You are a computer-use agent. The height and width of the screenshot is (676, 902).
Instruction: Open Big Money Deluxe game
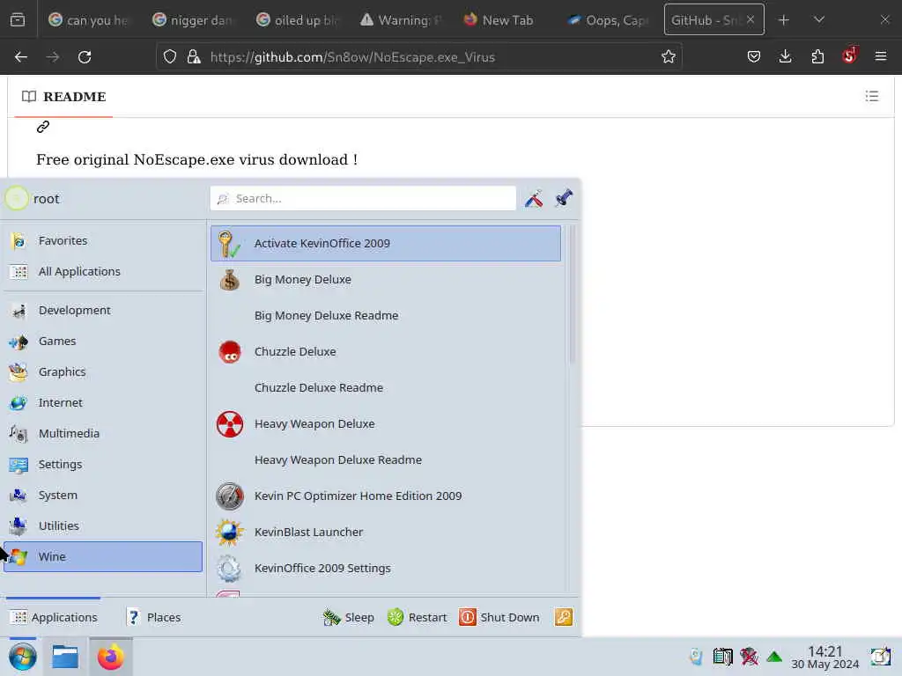(386, 279)
